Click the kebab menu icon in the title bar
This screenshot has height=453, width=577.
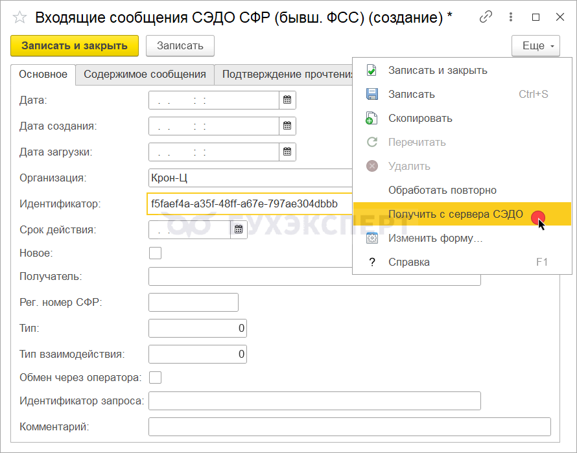(510, 17)
